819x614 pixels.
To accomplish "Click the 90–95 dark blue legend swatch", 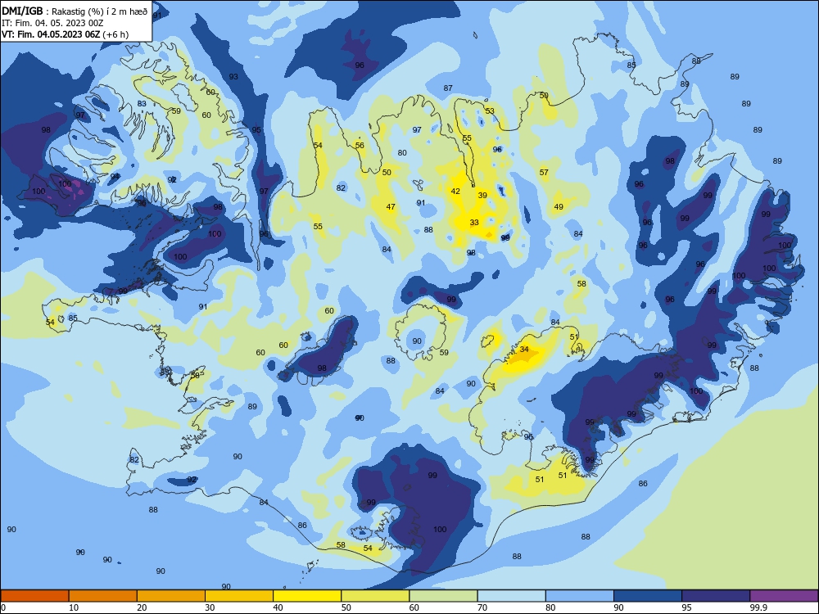I will pos(648,596).
